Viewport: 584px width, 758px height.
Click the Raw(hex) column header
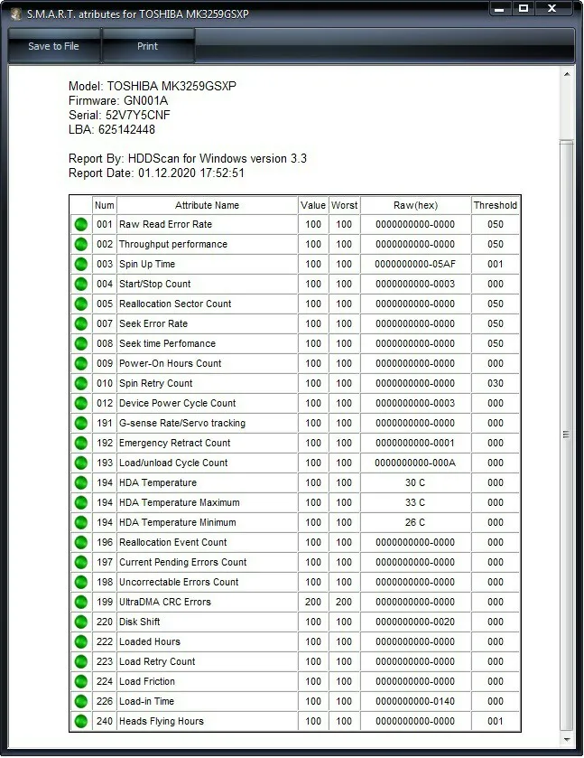(x=415, y=205)
